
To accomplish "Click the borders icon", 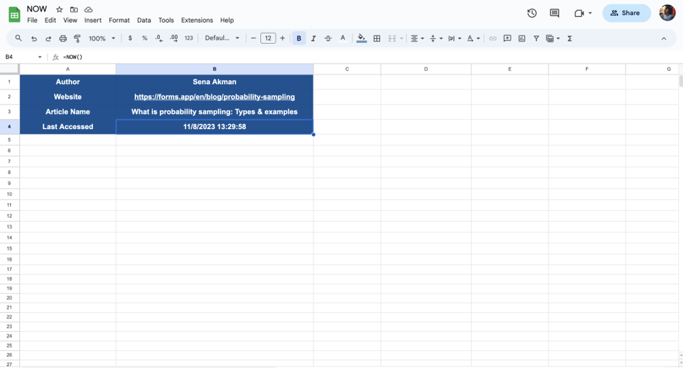I will pos(377,39).
